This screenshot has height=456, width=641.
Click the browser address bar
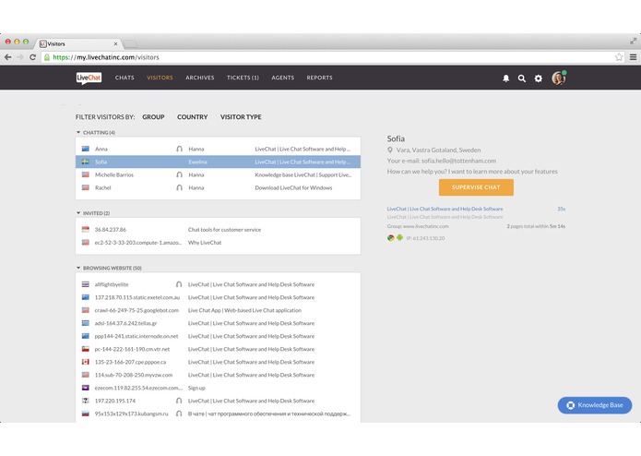pyautogui.click(x=332, y=57)
